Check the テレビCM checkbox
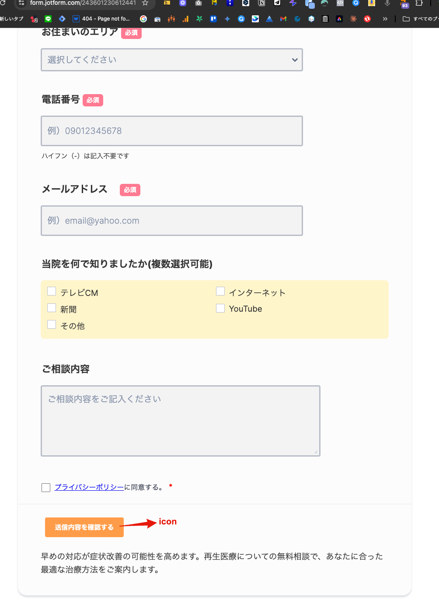Viewport: 439px width, 605px height. (52, 292)
